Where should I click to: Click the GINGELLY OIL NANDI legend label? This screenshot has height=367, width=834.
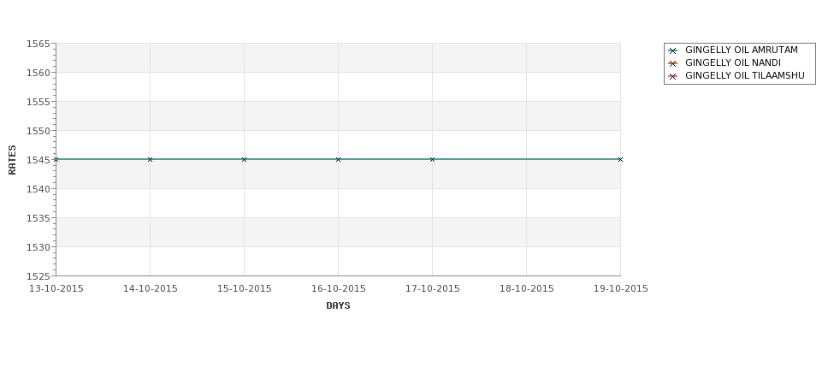[x=733, y=62]
